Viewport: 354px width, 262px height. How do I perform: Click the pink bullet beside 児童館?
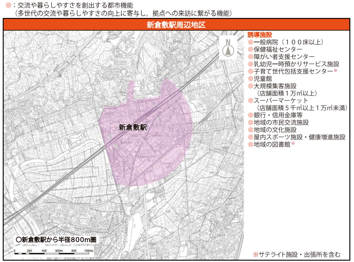pyautogui.click(x=250, y=79)
